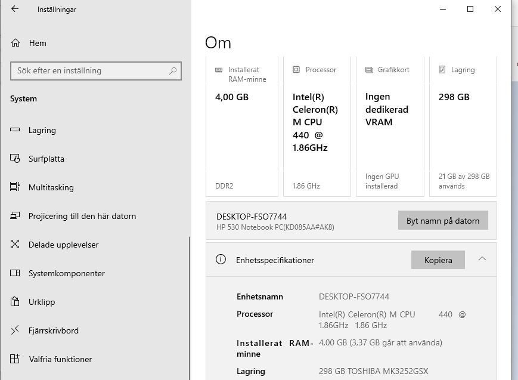Click the Multitasking icon in sidebar
This screenshot has height=380, width=518.
click(x=15, y=187)
